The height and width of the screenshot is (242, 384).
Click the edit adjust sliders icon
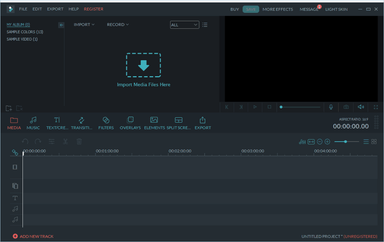pos(51,141)
